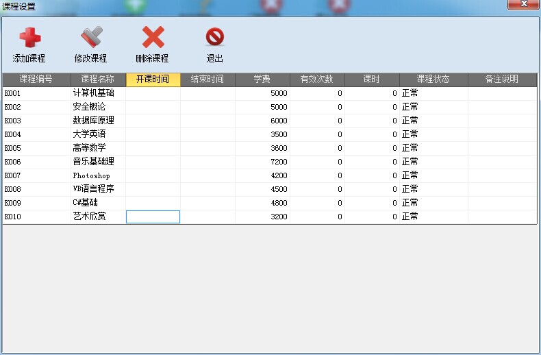Click course name 艺术欣赏
The width and height of the screenshot is (541, 355).
(x=89, y=216)
